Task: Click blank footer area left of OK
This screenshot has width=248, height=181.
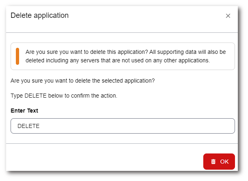Action: pos(102,162)
